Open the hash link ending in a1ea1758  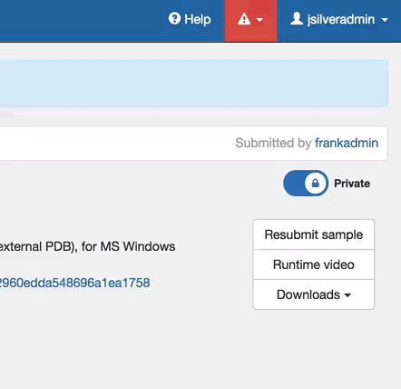click(74, 283)
